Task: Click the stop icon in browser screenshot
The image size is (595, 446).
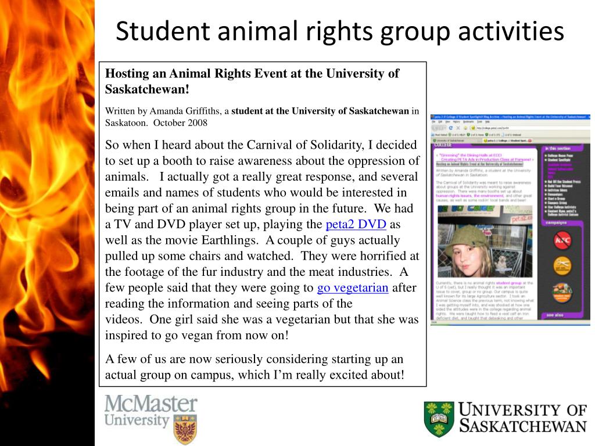Action: 458,128
